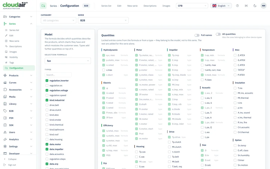Click the Categories folder icon in sidebar
270x169 pixels.
click(5, 17)
